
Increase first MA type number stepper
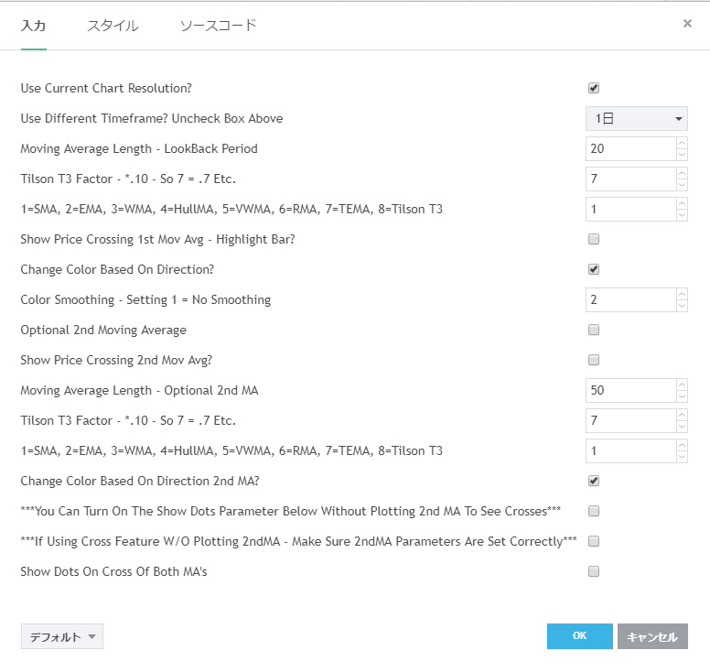[x=681, y=204]
